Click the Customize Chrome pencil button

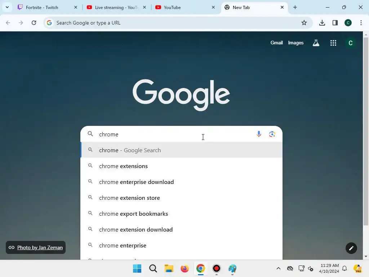pyautogui.click(x=351, y=248)
